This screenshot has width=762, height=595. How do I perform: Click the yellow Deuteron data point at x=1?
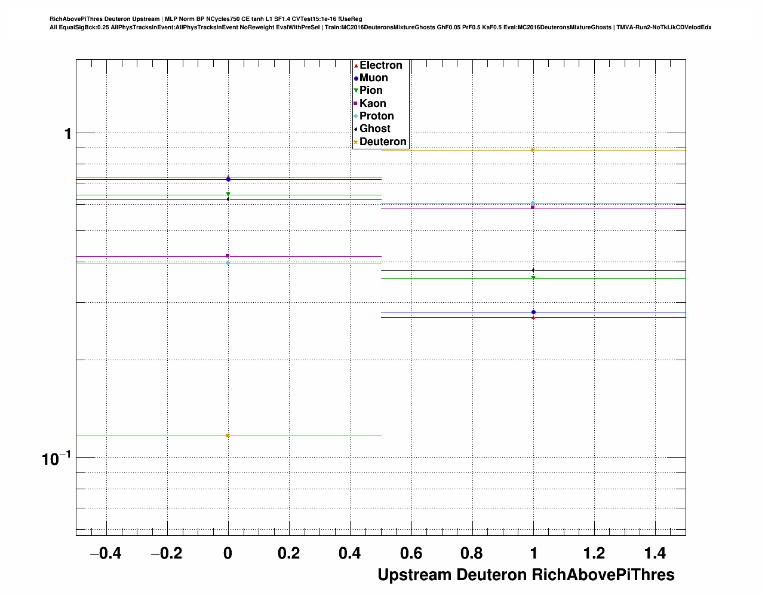pyautogui.click(x=533, y=150)
